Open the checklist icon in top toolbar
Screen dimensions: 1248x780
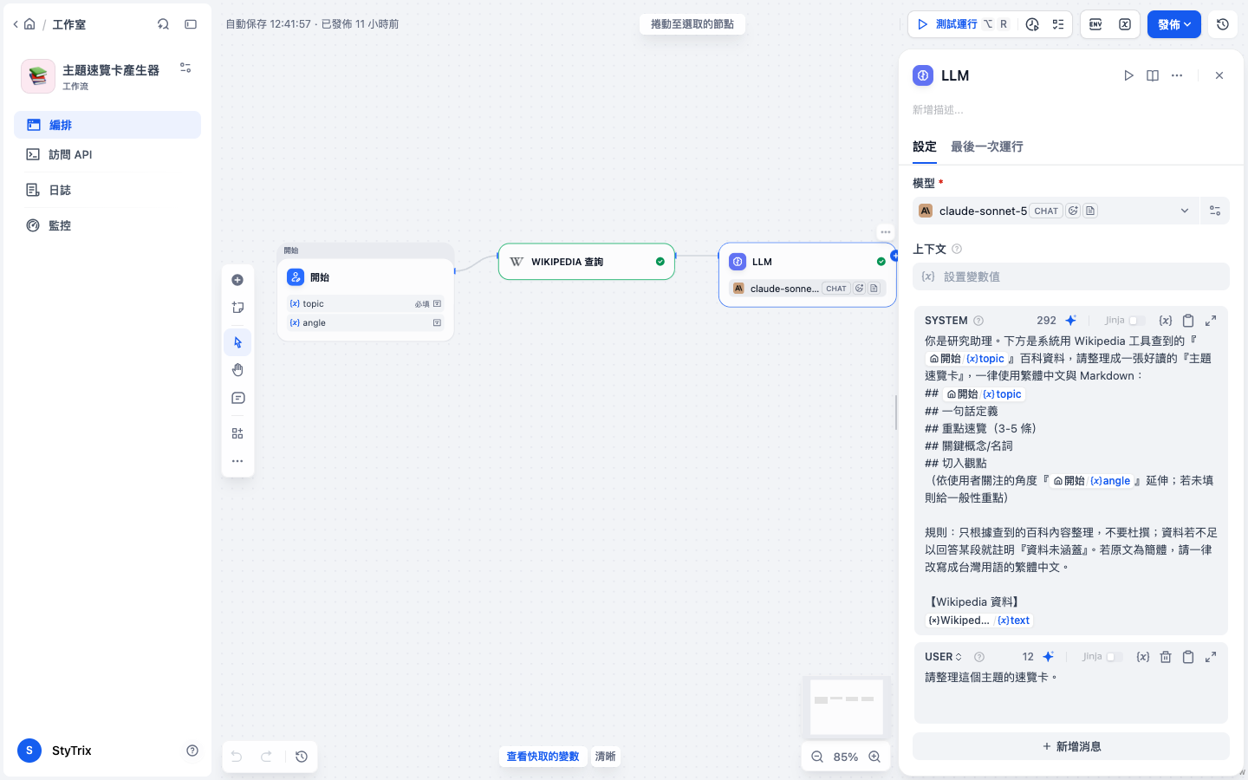click(1058, 24)
